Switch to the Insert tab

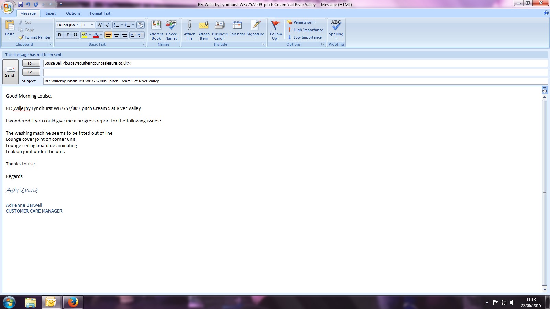(x=51, y=13)
